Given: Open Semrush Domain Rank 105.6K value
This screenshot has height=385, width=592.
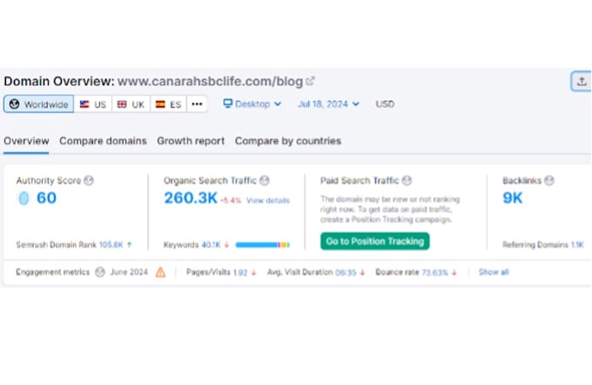Looking at the screenshot, I should (111, 244).
